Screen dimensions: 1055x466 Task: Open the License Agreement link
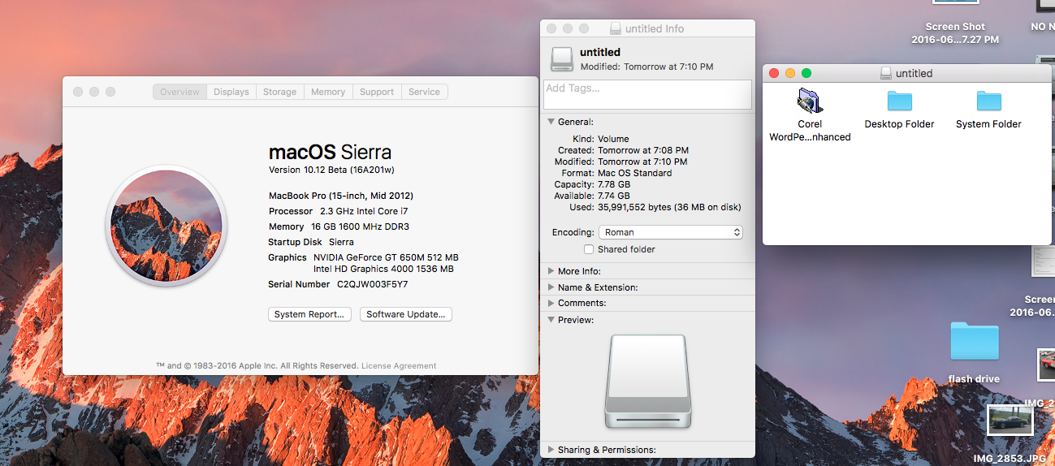pos(399,366)
